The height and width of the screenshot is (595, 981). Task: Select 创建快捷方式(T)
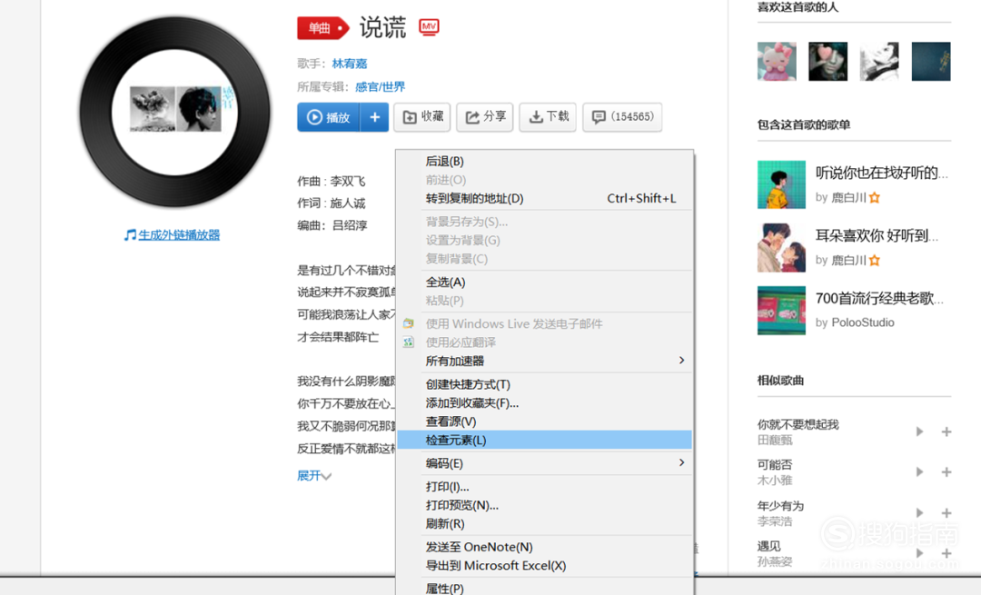pos(544,384)
